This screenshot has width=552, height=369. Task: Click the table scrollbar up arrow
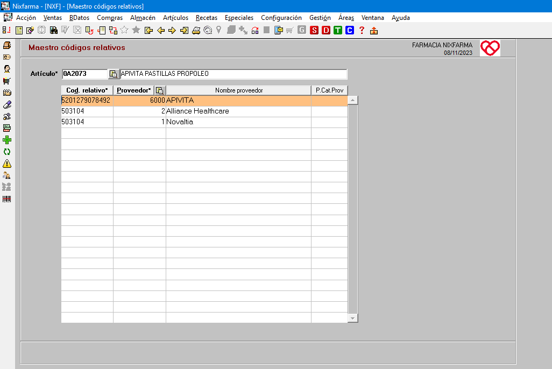(352, 101)
